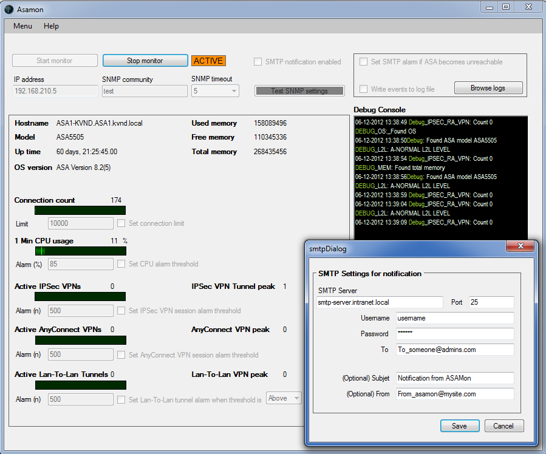
Task: Toggle Write events to log file
Action: pyautogui.click(x=363, y=89)
